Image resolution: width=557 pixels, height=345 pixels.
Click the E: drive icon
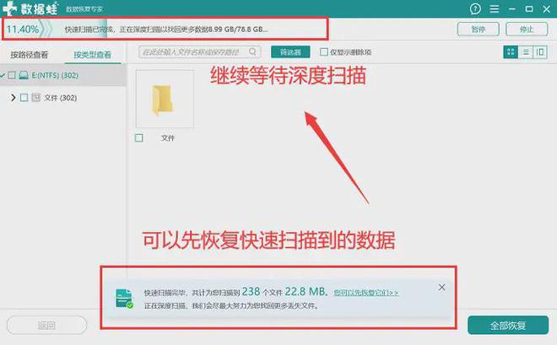(24, 75)
